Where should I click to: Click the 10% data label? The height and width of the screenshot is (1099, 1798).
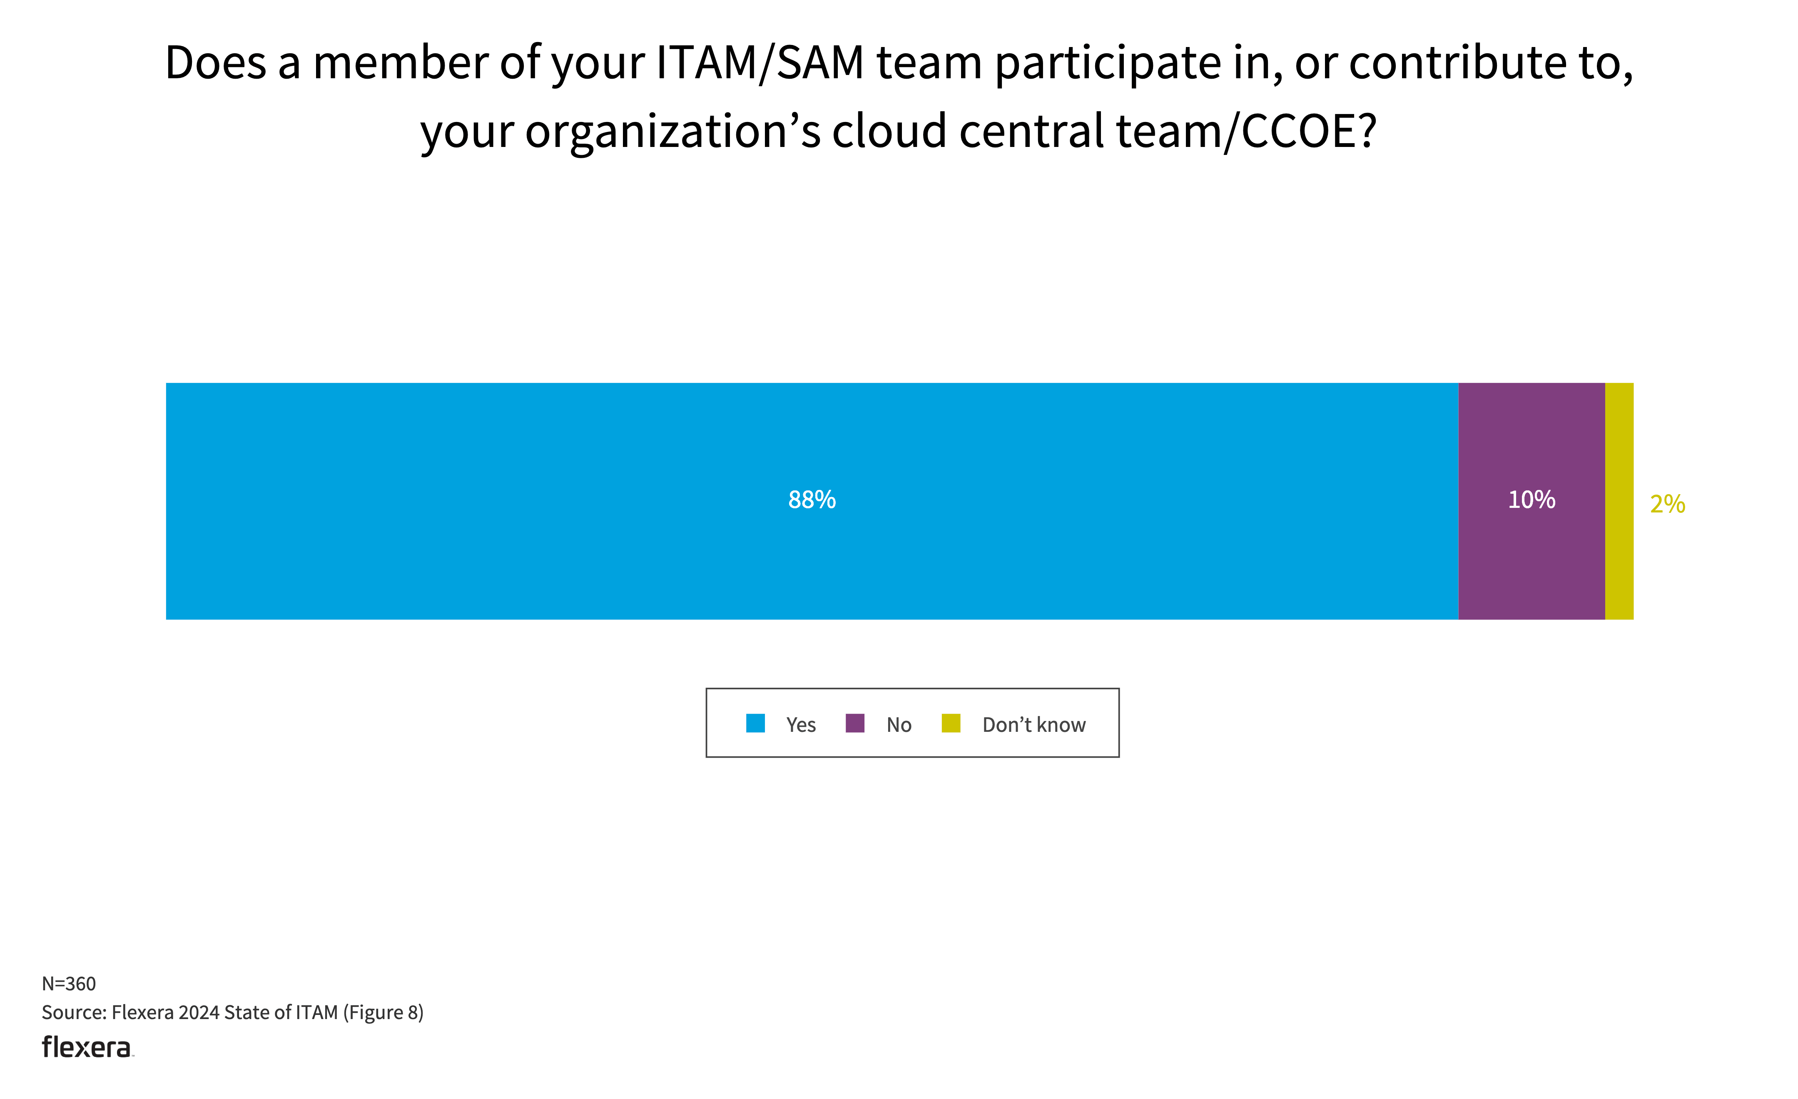pos(1531,500)
